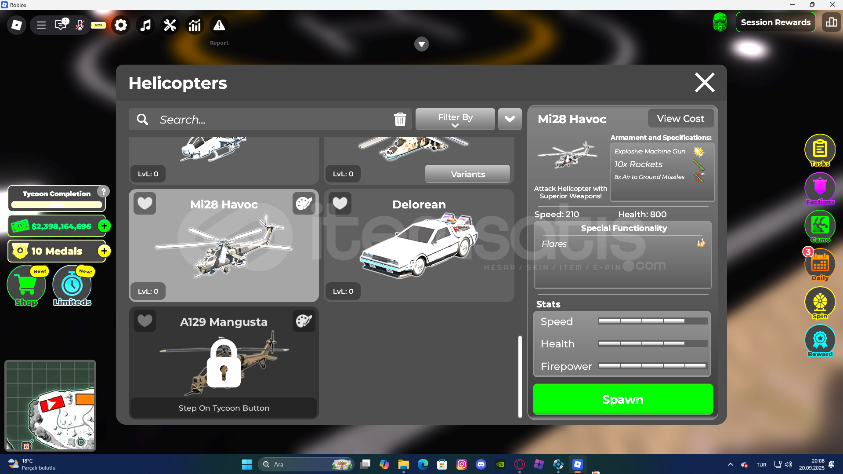
Task: Open the settings gear icon
Action: click(x=121, y=25)
